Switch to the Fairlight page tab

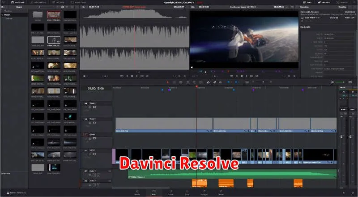(x=204, y=193)
